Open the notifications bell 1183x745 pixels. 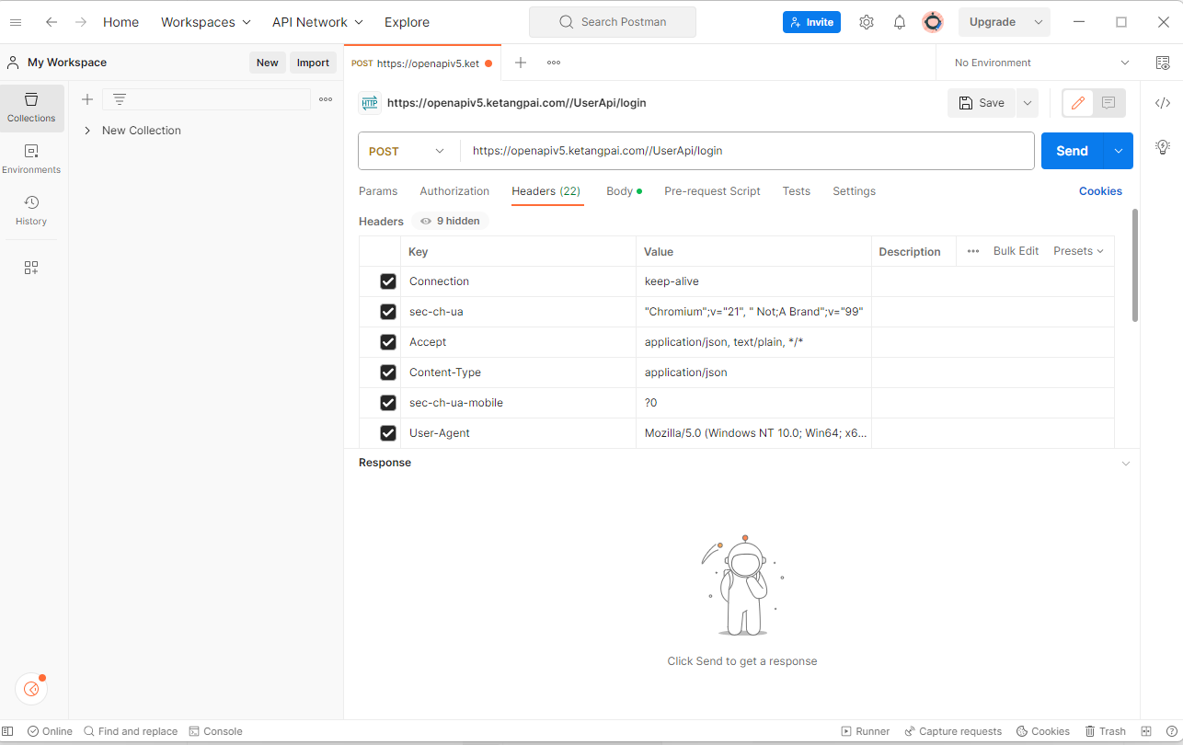pos(900,22)
